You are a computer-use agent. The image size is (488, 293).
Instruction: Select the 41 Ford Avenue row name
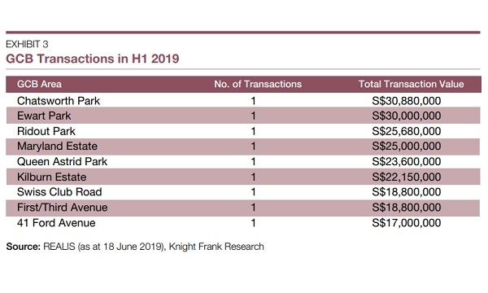pyautogui.click(x=56, y=223)
